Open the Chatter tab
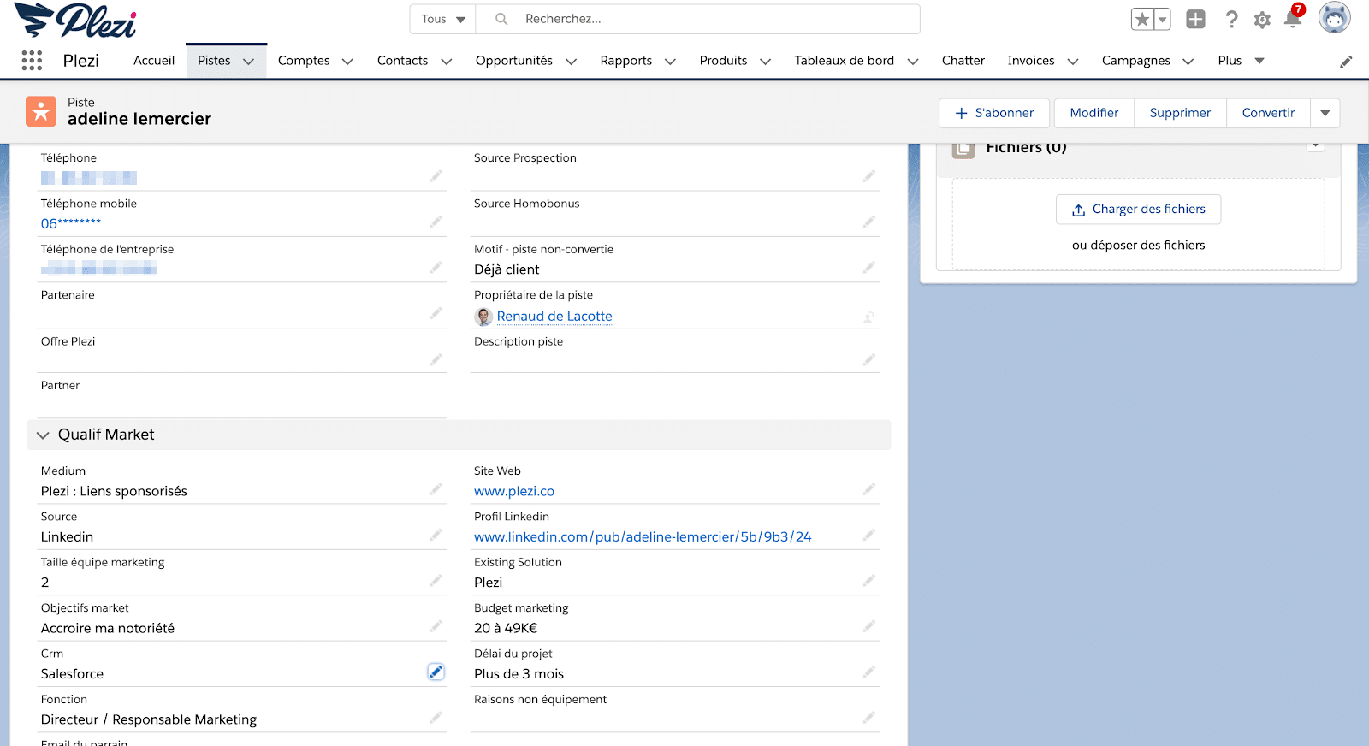Screen dimensions: 1369x746 [x=963, y=61]
